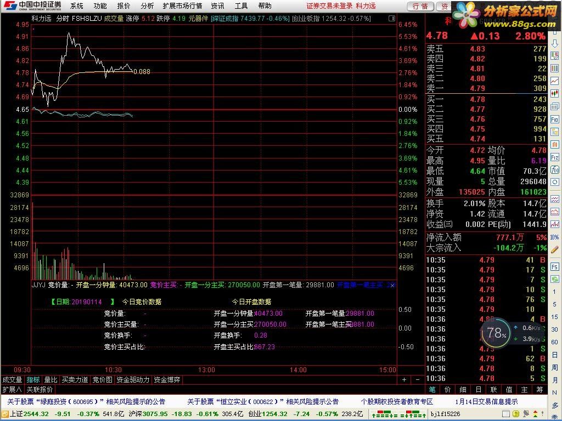The image size is (562, 421).
Task: Open the 报价 menu
Action: coord(123,5)
